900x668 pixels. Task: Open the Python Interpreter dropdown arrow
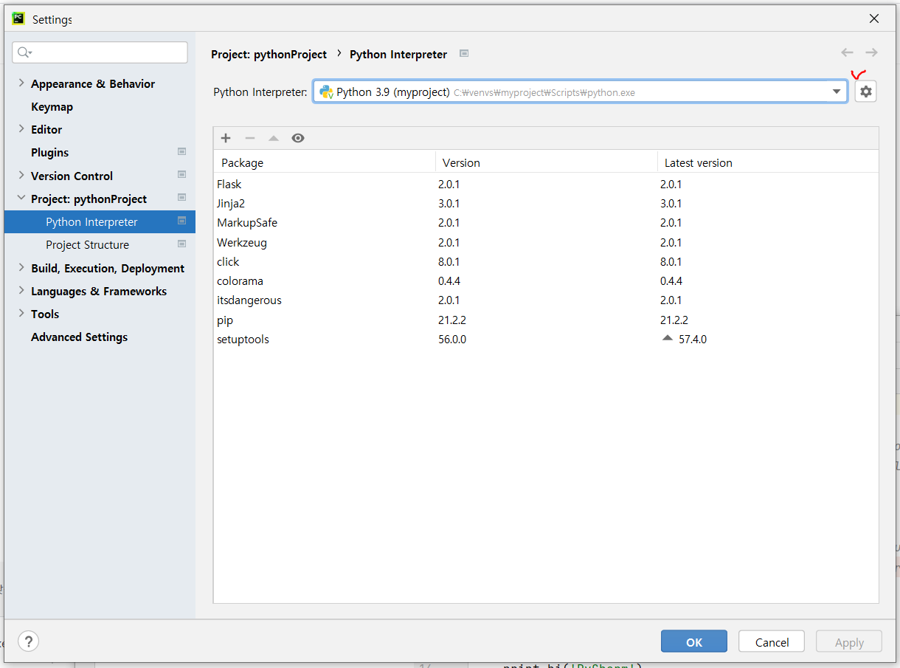(x=837, y=92)
